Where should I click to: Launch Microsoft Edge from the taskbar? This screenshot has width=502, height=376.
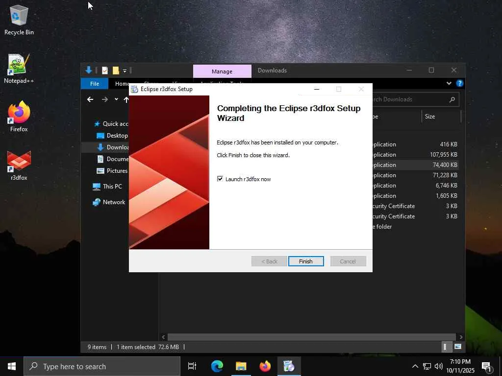(x=217, y=366)
